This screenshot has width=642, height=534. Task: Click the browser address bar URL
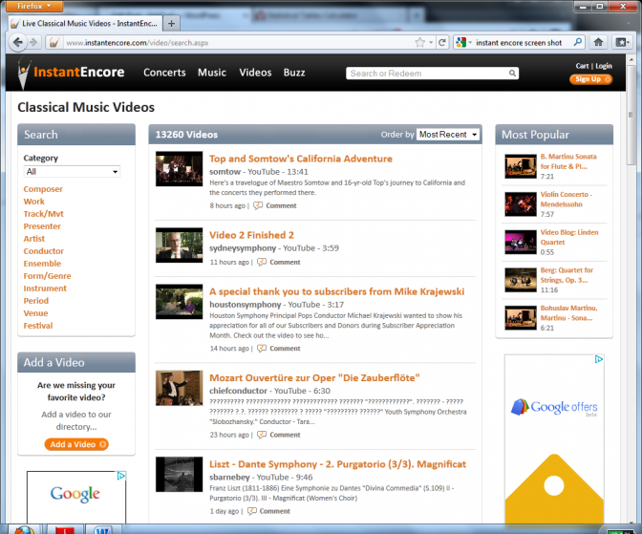[138, 43]
